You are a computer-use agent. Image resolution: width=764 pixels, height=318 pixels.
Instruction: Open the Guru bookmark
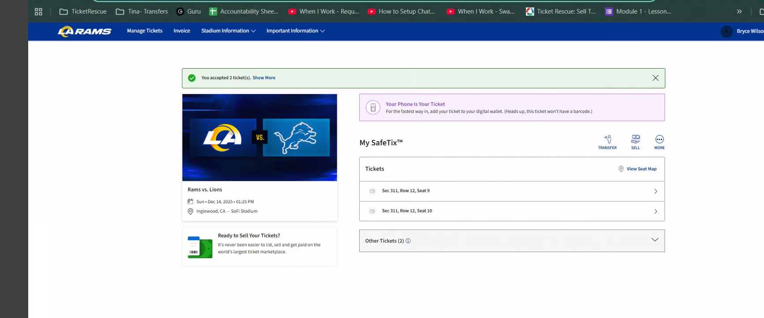(188, 11)
